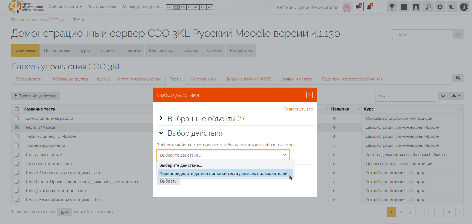This screenshot has width=472, height=224.
Task: Click the user avatar pig picture
Action: [x=347, y=7]
